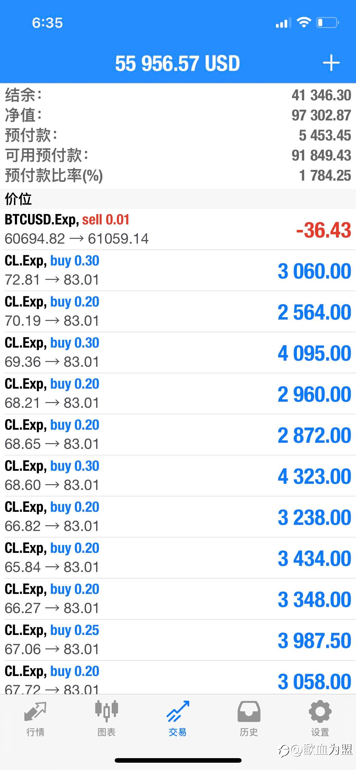356x770 pixels.
Task: Tap the battery status icon
Action: (x=328, y=23)
